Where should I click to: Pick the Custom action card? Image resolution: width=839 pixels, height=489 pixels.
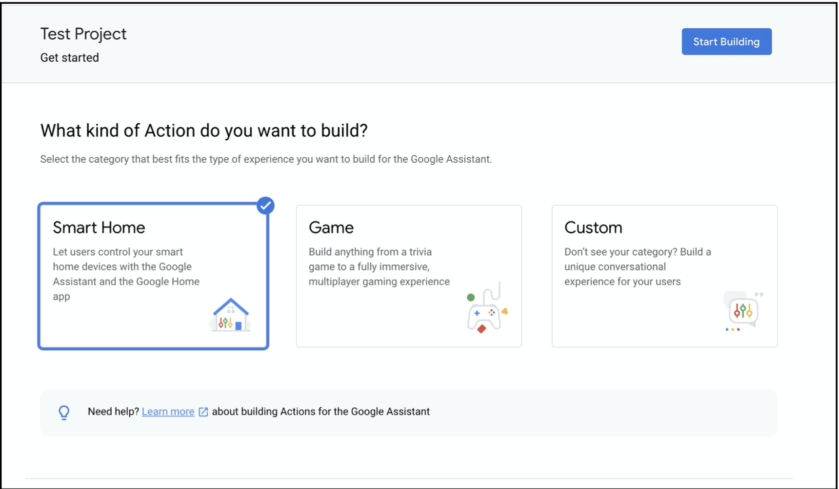click(x=664, y=276)
